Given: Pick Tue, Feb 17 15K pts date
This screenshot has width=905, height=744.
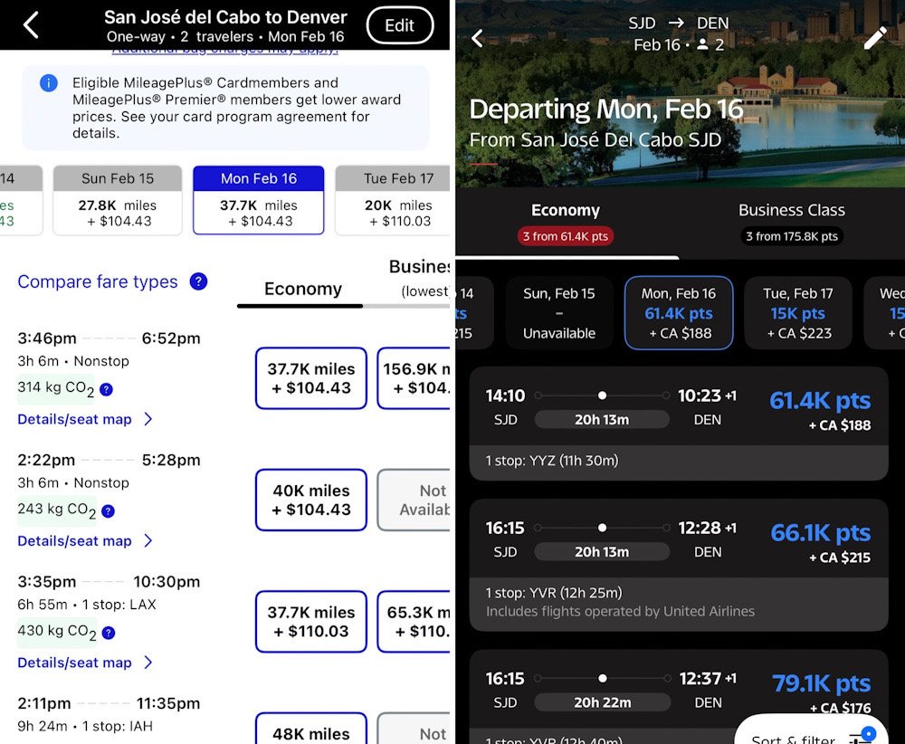Looking at the screenshot, I should (x=799, y=313).
